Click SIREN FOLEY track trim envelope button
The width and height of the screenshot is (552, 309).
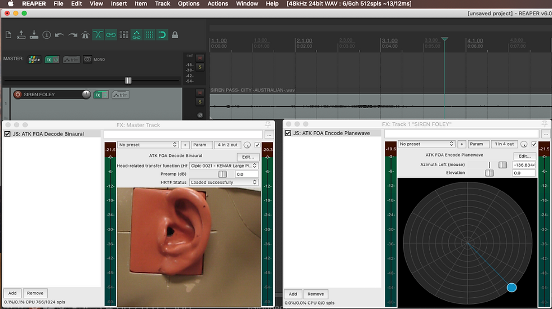pos(121,95)
